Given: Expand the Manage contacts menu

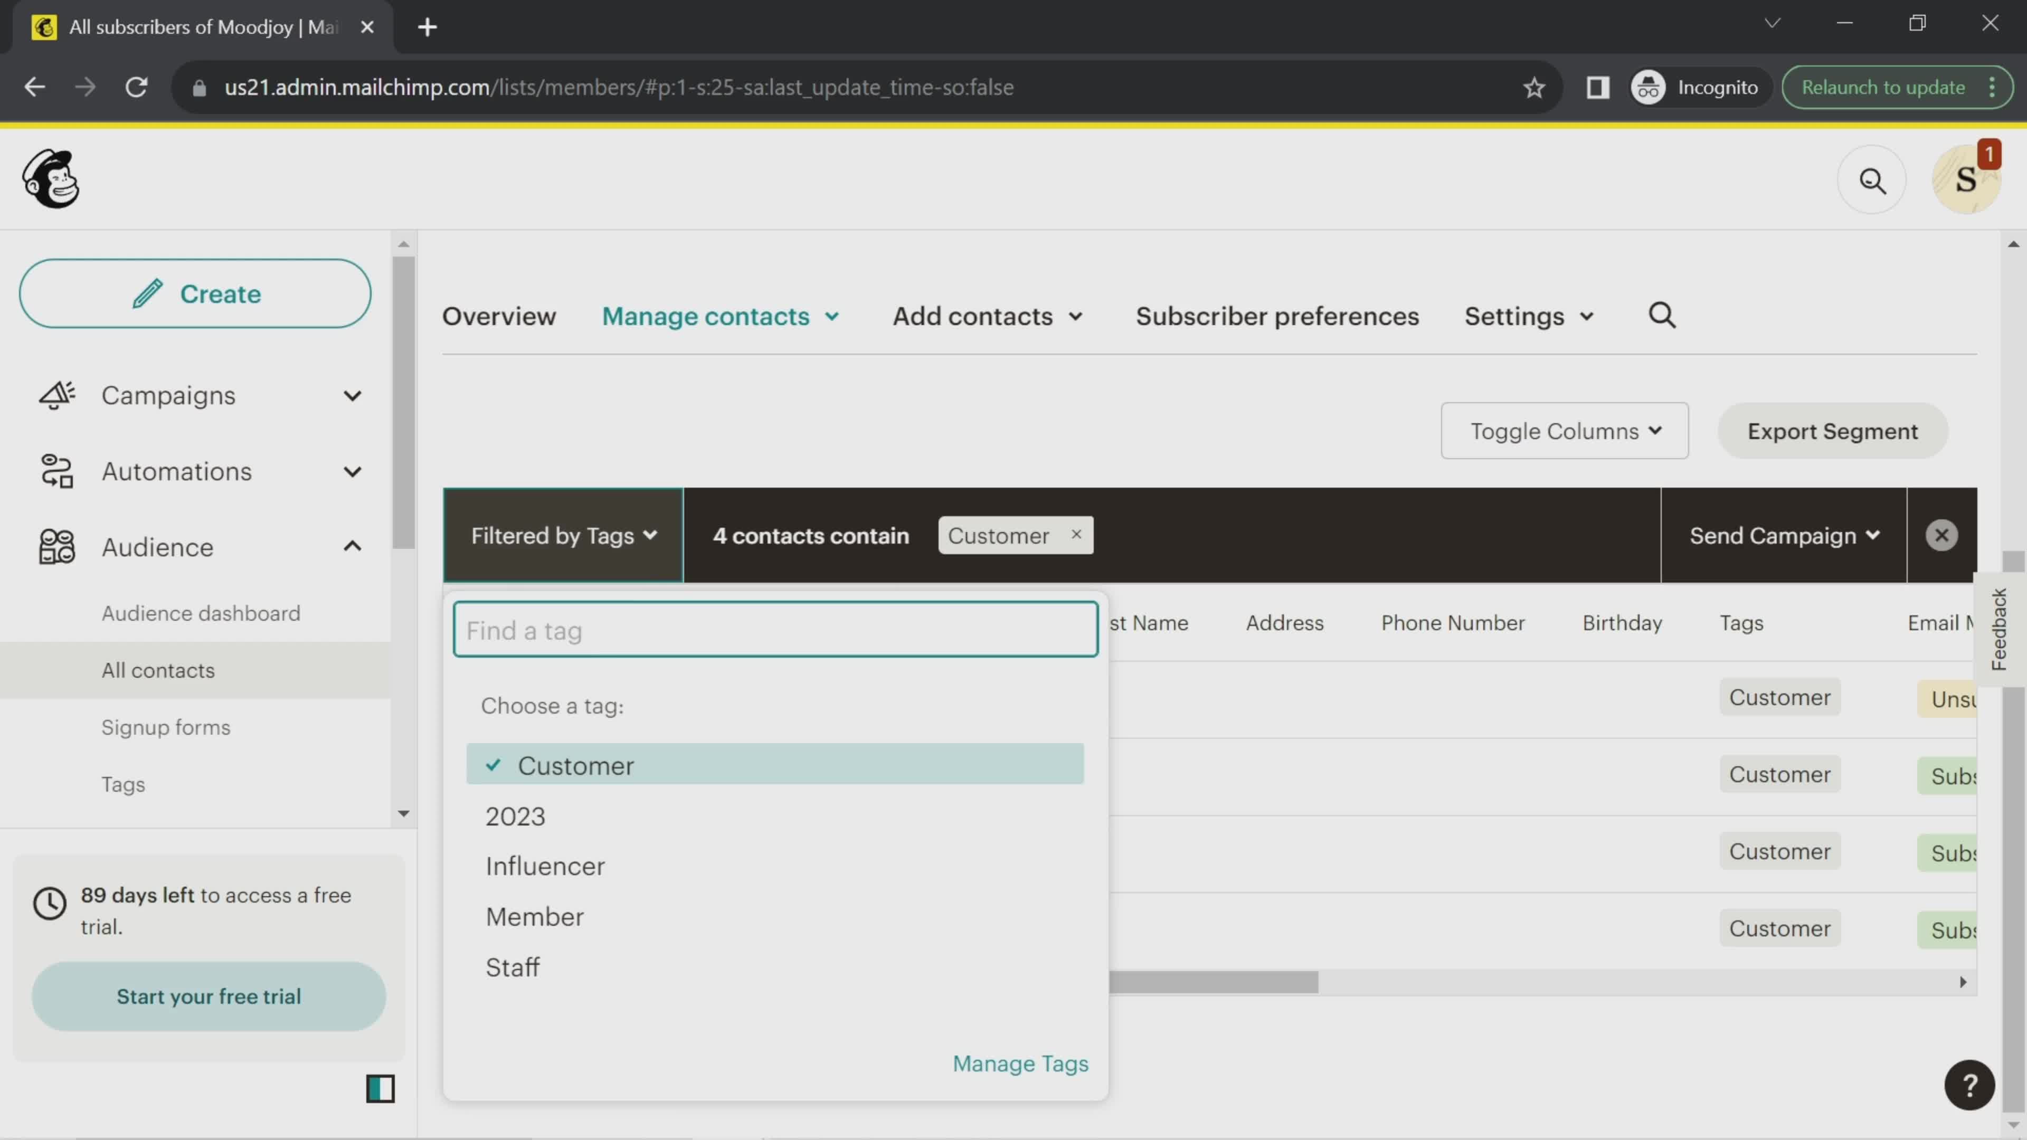Looking at the screenshot, I should [720, 316].
